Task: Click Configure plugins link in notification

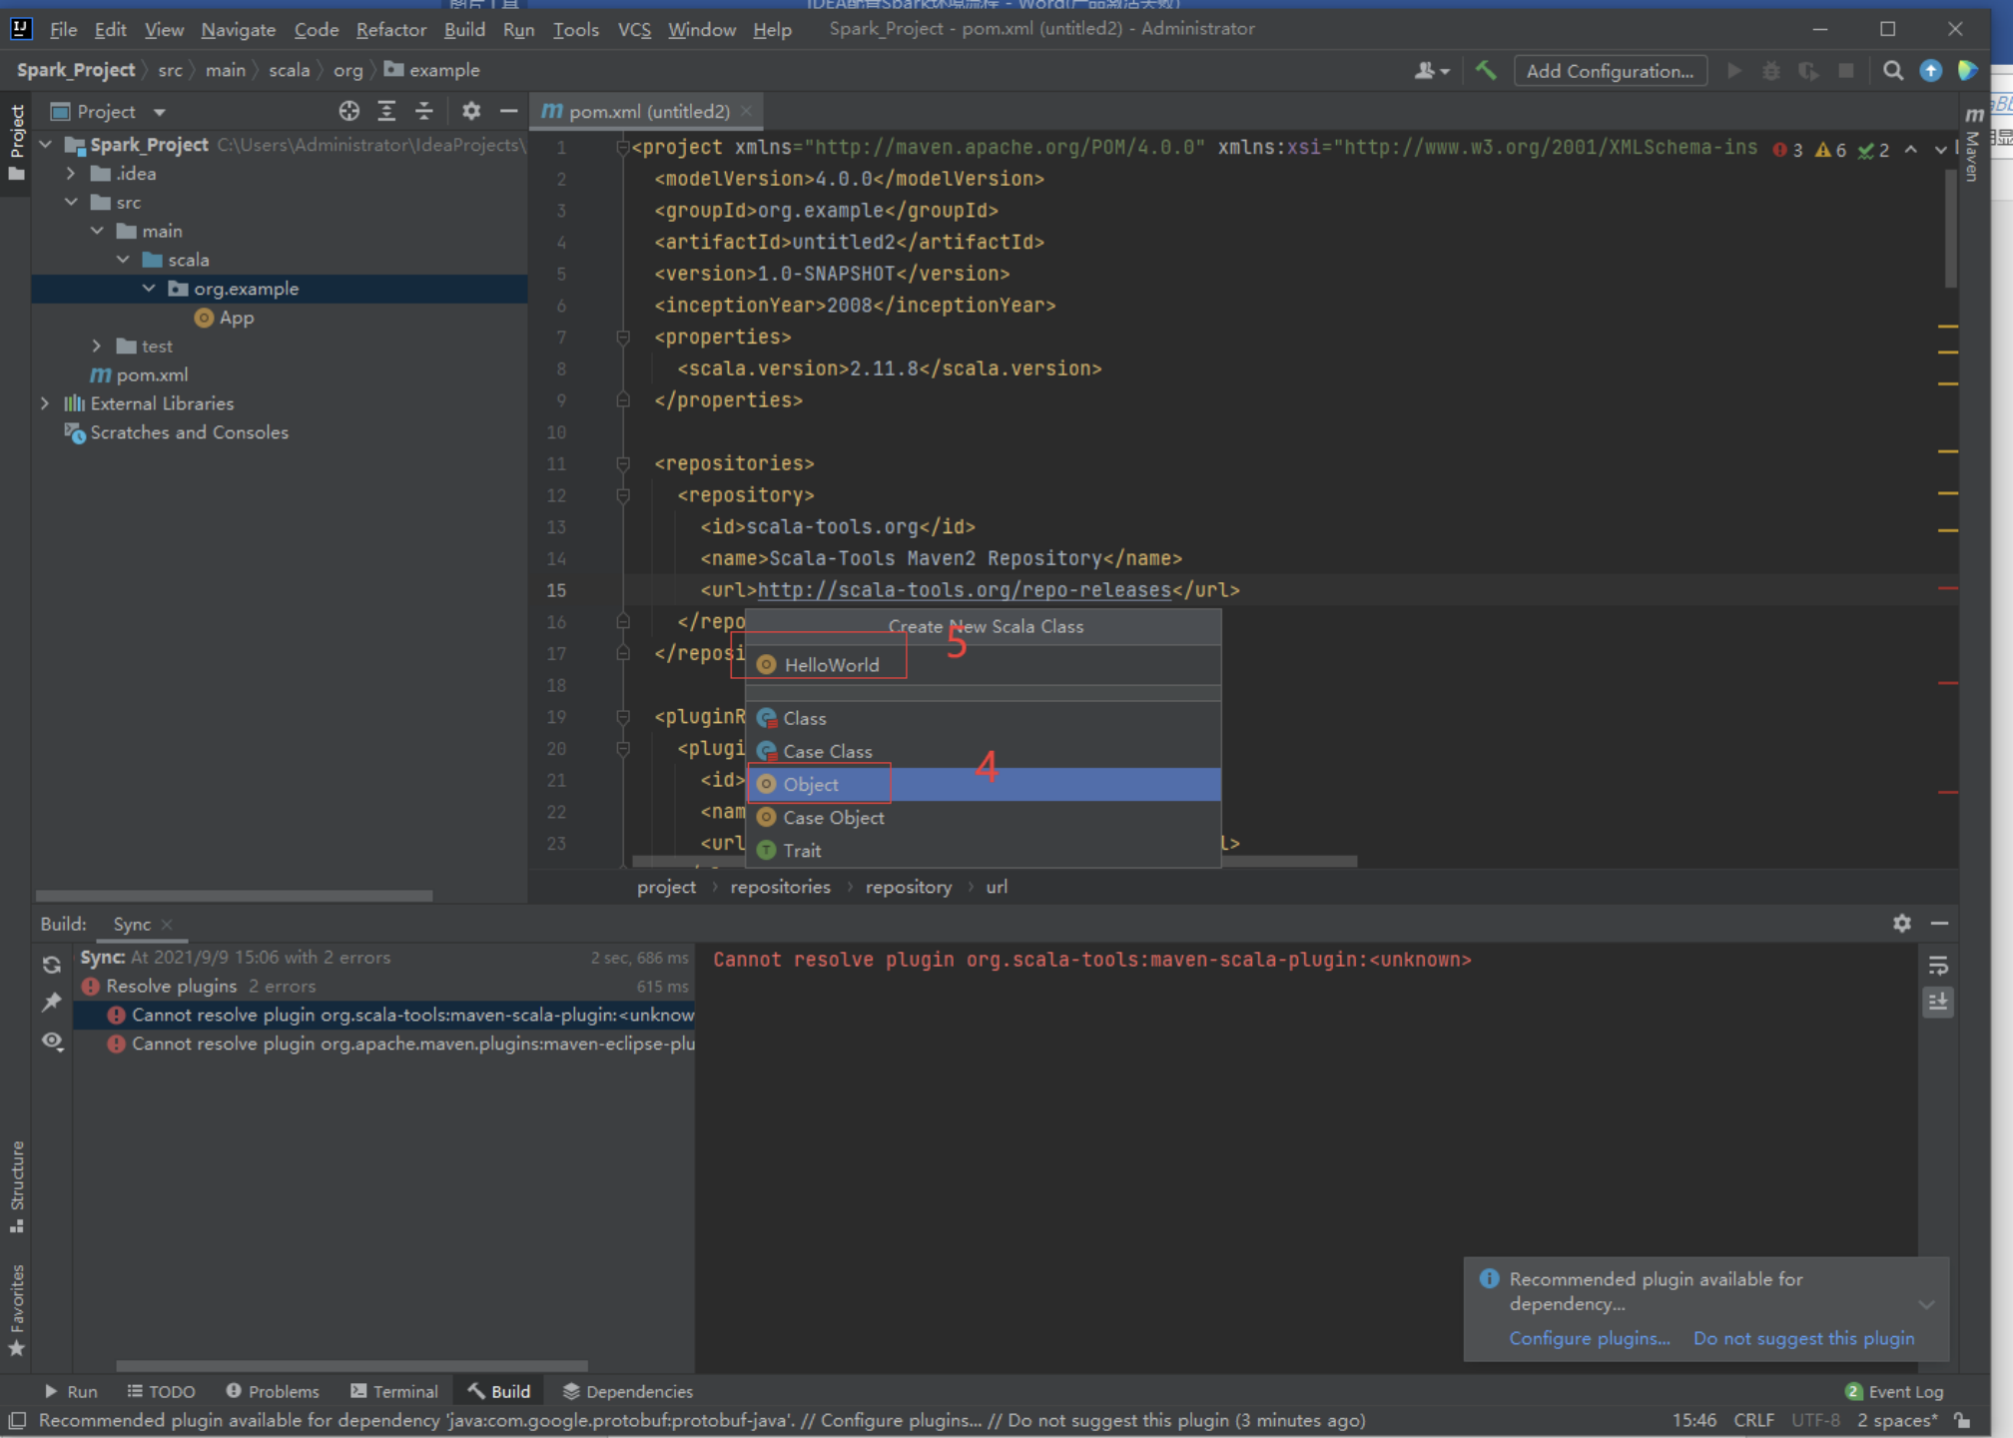Action: [x=1589, y=1338]
